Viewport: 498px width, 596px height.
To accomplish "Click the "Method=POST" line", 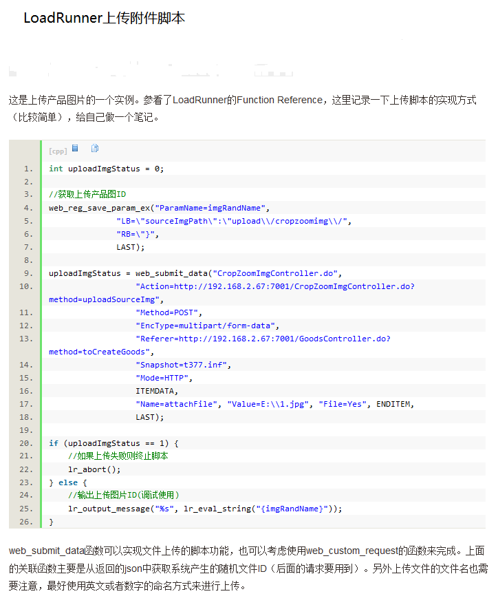I will pyautogui.click(x=169, y=312).
